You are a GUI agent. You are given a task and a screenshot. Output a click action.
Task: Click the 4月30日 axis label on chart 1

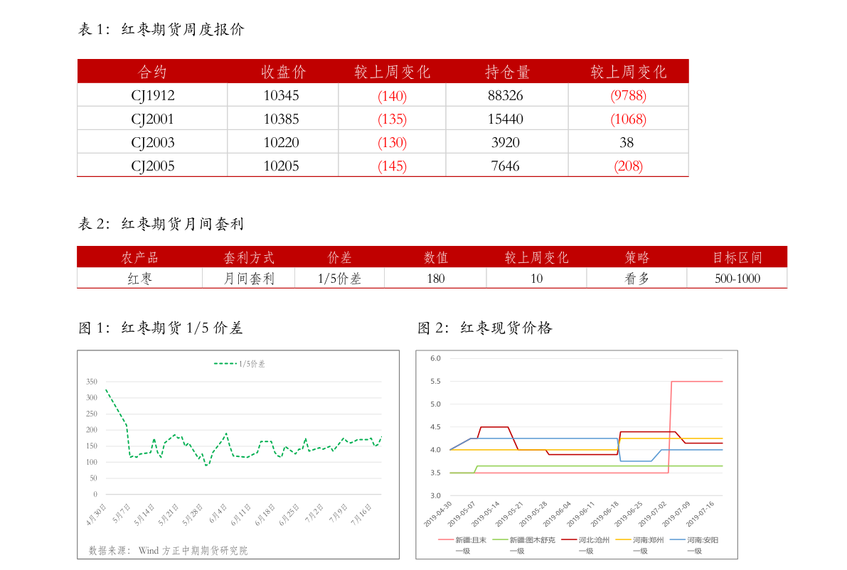tap(96, 515)
